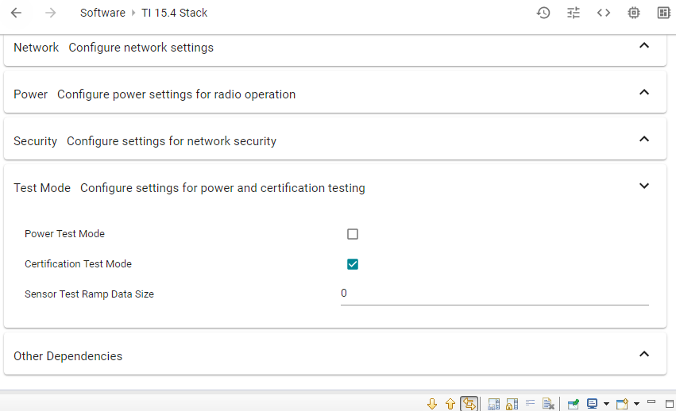Click the Sensor Test Ramp Data Size label

pos(89,294)
